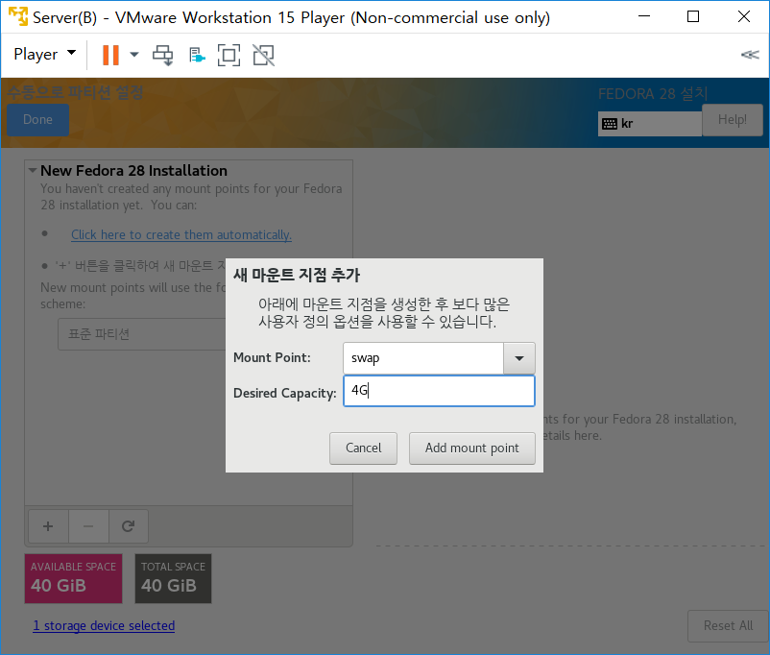This screenshot has height=655, width=770.
Task: Click the FEDORA 28 설치 heading
Action: click(653, 93)
